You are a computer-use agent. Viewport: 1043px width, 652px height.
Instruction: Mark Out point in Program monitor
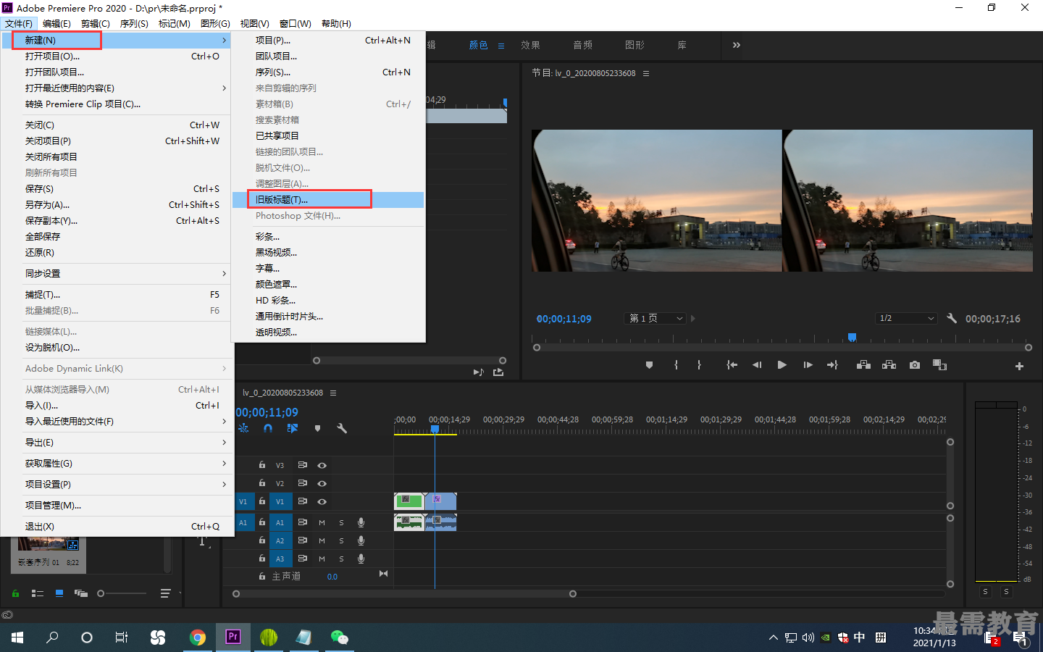point(699,365)
